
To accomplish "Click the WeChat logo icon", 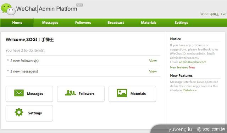I will (8, 9).
